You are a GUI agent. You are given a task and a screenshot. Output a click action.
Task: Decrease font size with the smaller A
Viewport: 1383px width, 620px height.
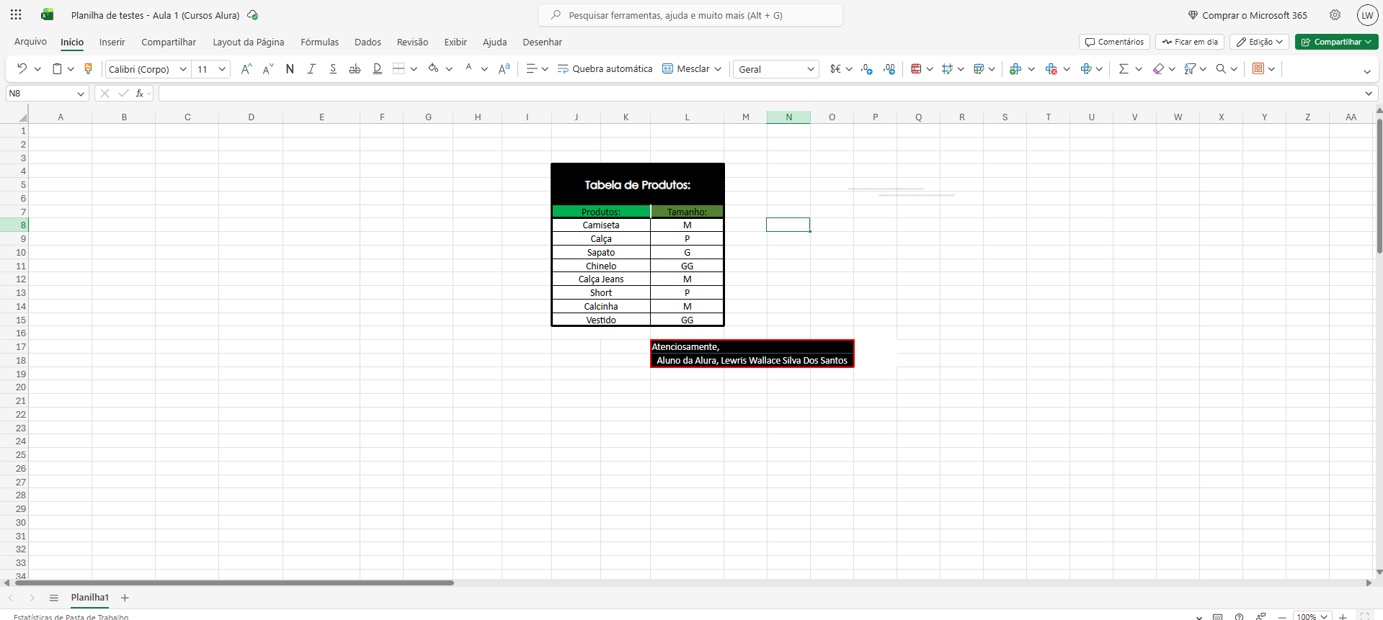pyautogui.click(x=268, y=68)
